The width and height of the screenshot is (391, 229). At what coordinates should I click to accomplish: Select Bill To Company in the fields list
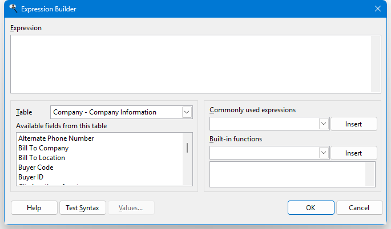point(43,148)
